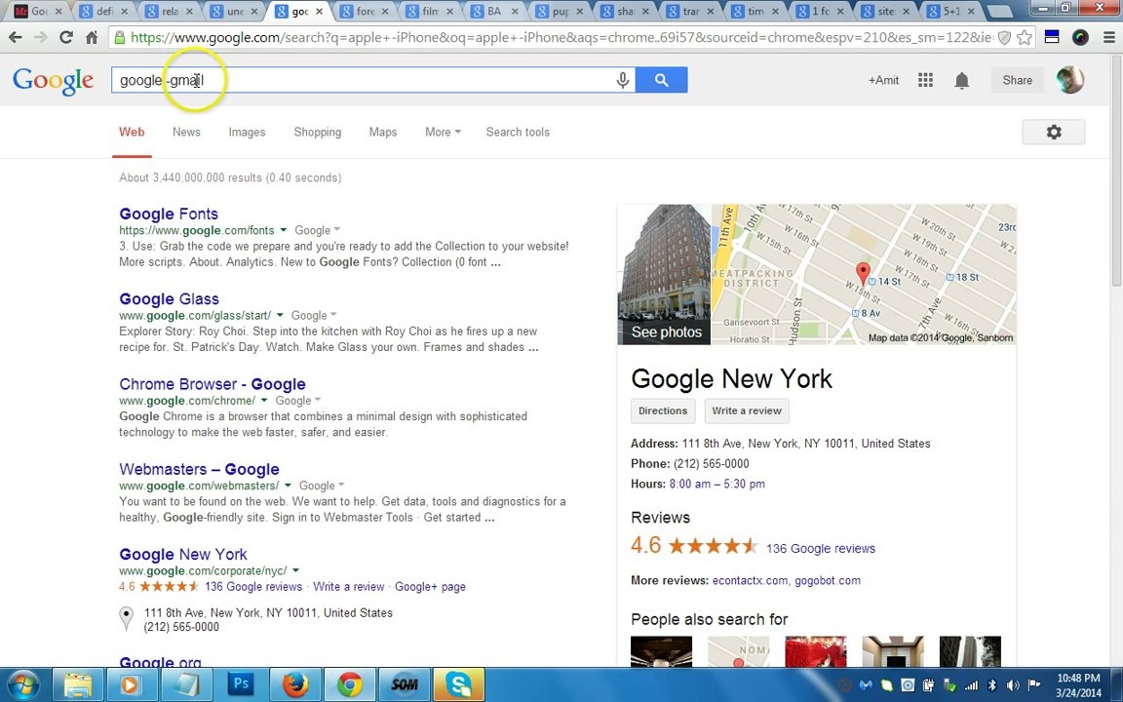The image size is (1123, 702).
Task: Bookmark page with the star icon
Action: click(1025, 38)
